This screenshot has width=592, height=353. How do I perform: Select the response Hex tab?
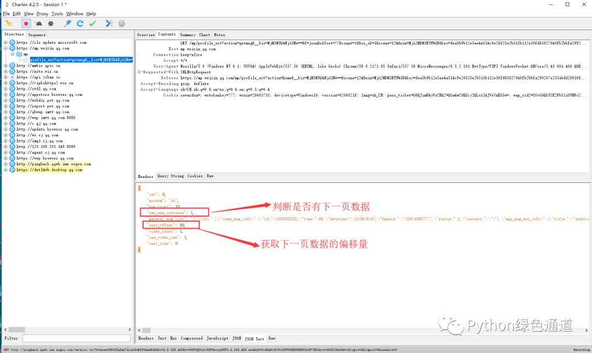tap(173, 338)
